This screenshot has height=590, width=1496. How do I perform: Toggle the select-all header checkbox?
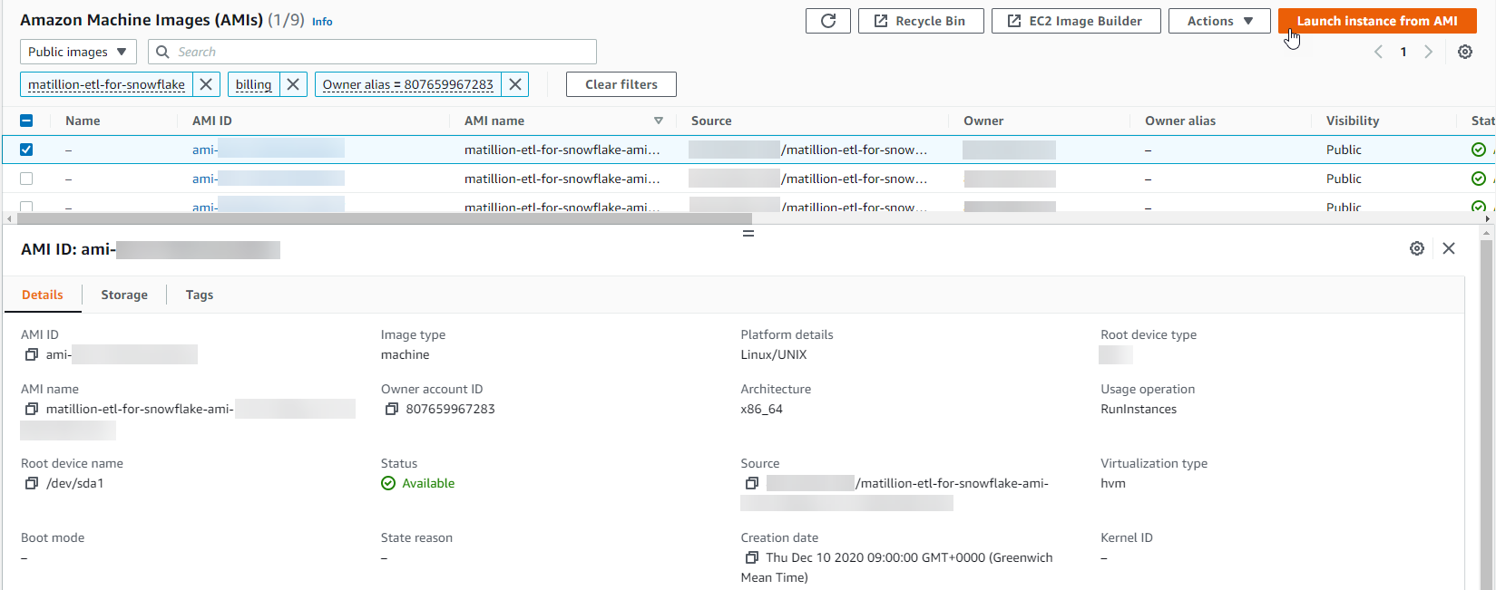(26, 121)
